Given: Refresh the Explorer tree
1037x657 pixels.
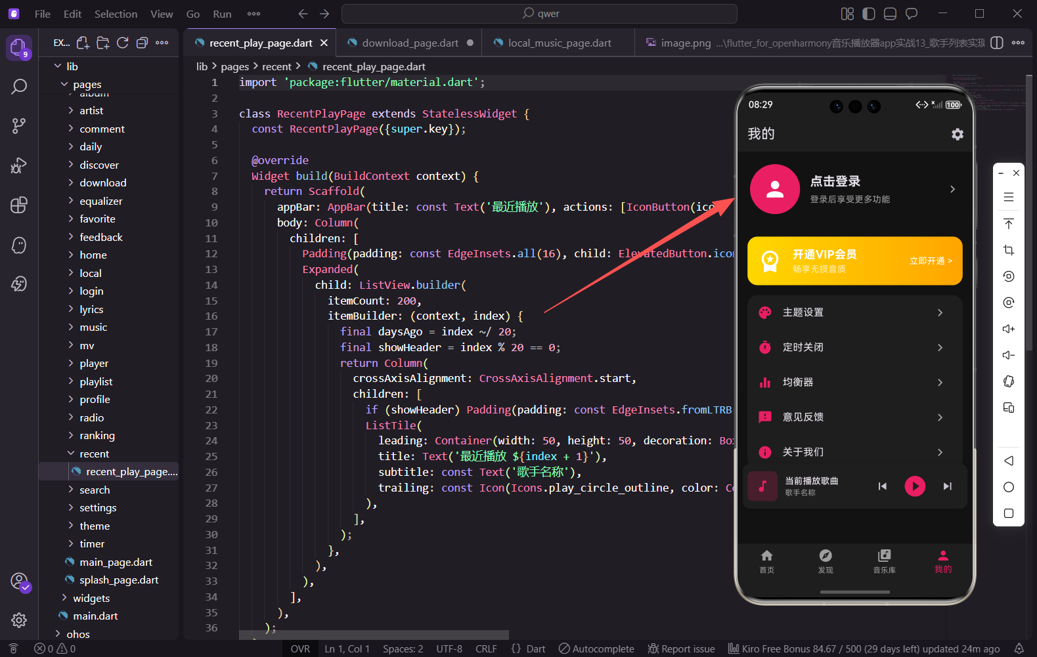Looking at the screenshot, I should click(x=123, y=43).
